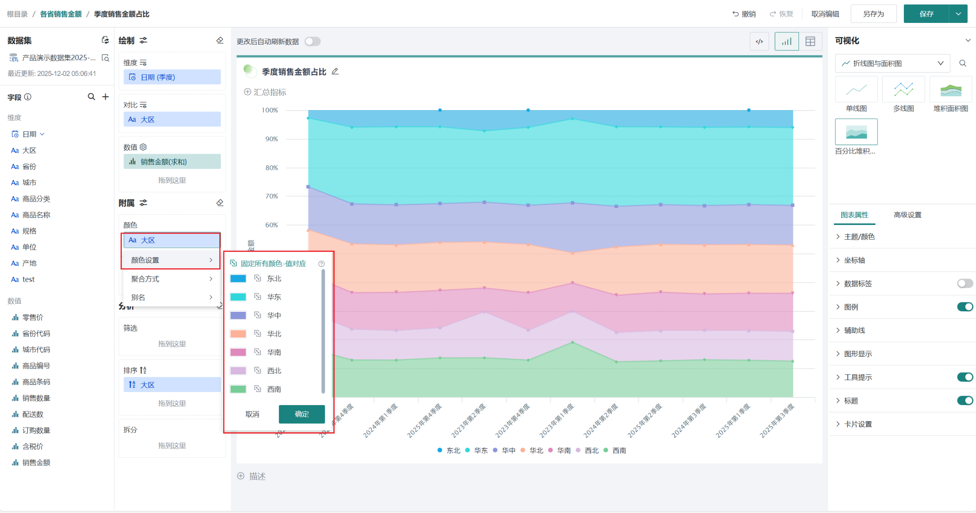This screenshot has width=976, height=513.
Task: Search visualization types magnifier icon
Action: 963,63
